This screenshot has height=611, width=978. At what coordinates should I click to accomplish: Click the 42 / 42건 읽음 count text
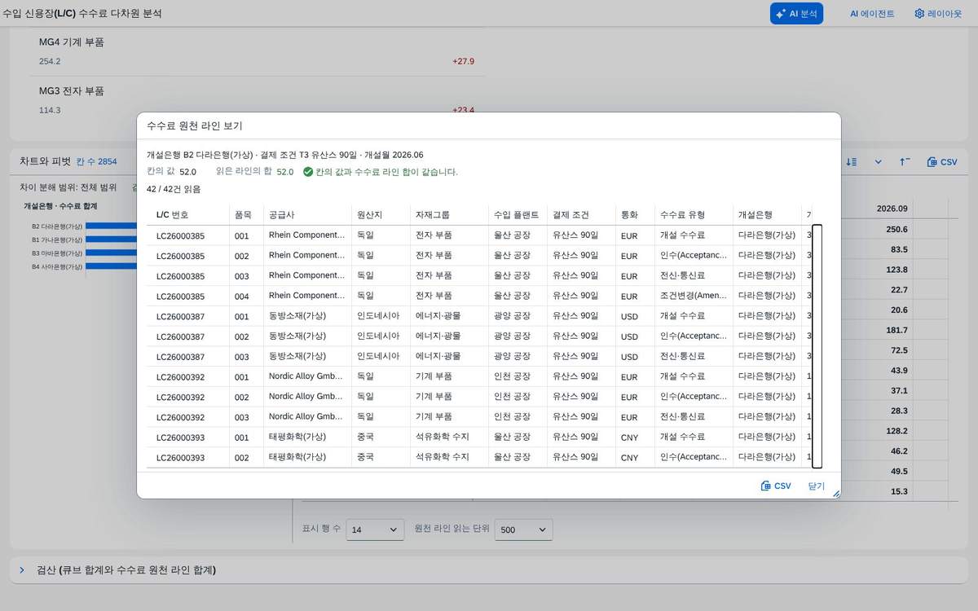174,189
